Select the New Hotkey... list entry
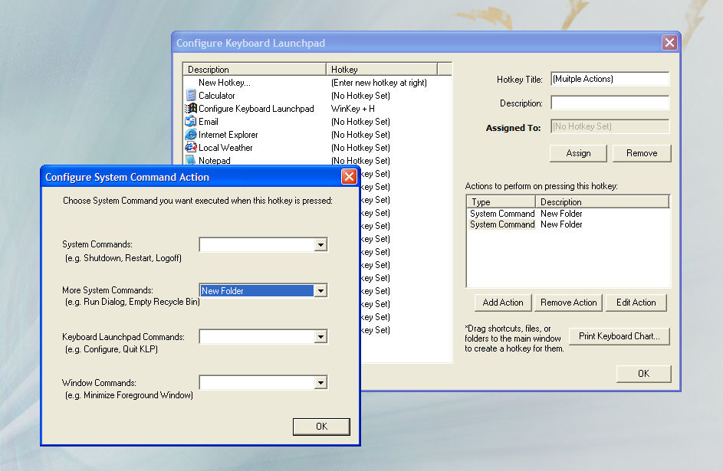The width and height of the screenshot is (723, 471). (x=225, y=83)
